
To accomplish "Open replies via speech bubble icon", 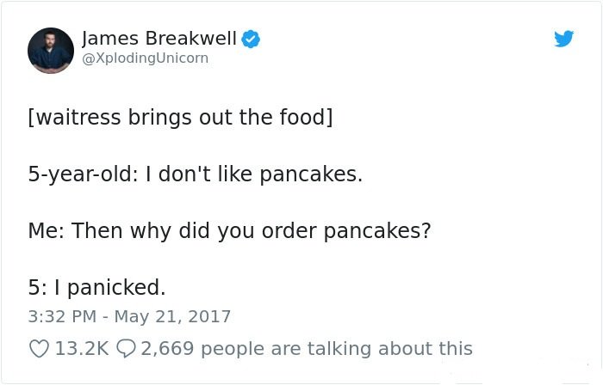I will tap(126, 349).
